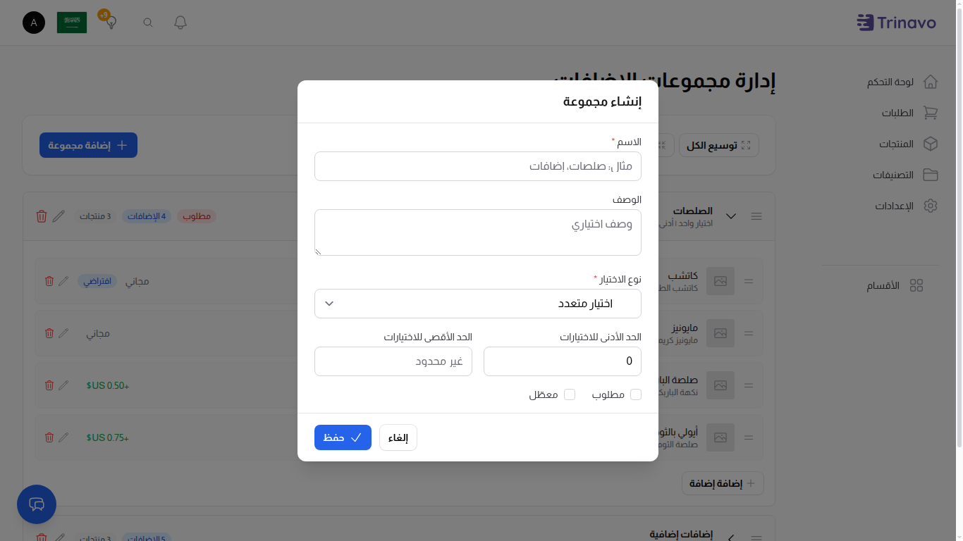The image size is (963, 541).
Task: Open the اختيار متعدد selection type dropdown
Action: [477, 304]
